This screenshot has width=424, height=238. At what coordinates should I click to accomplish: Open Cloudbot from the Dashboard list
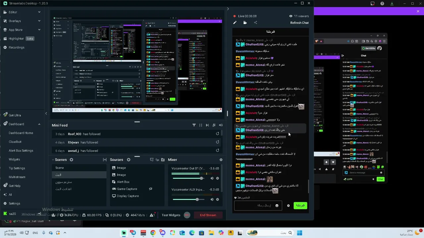pyautogui.click(x=15, y=142)
